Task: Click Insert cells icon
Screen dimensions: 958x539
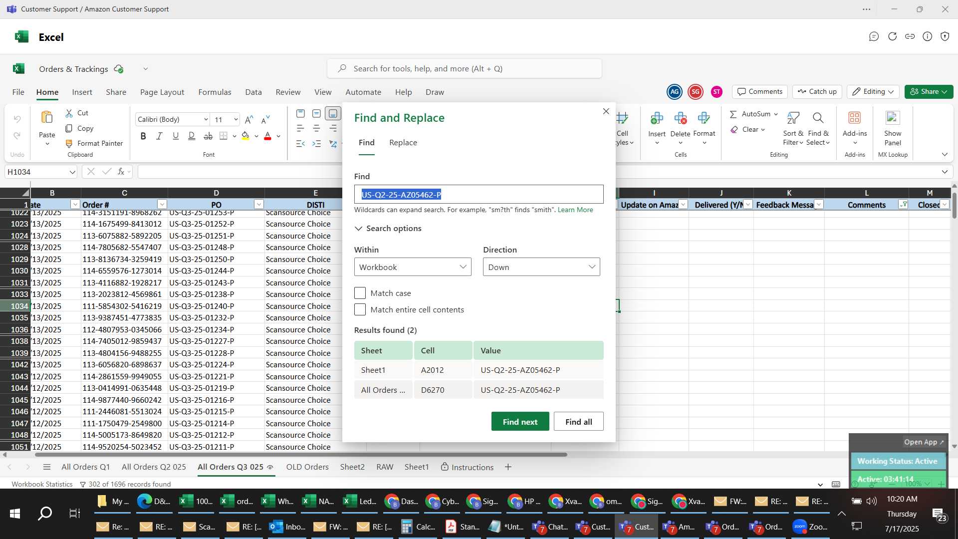Action: click(657, 118)
